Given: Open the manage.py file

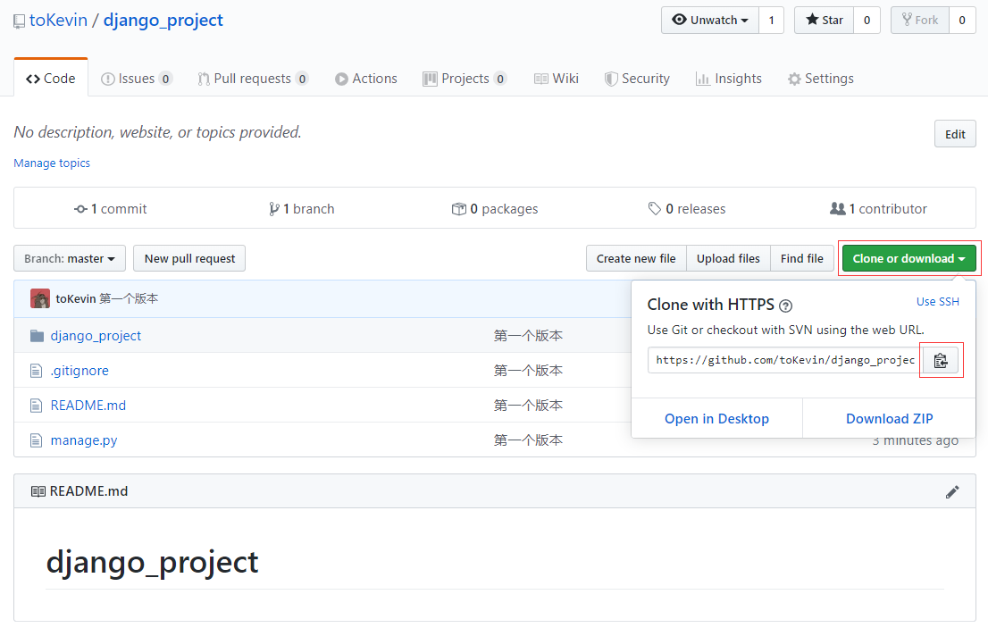Looking at the screenshot, I should point(84,440).
